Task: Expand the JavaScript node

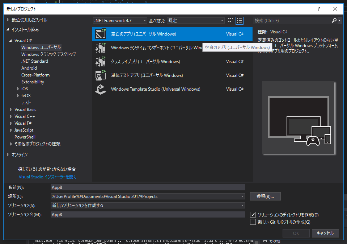Action: [11, 130]
